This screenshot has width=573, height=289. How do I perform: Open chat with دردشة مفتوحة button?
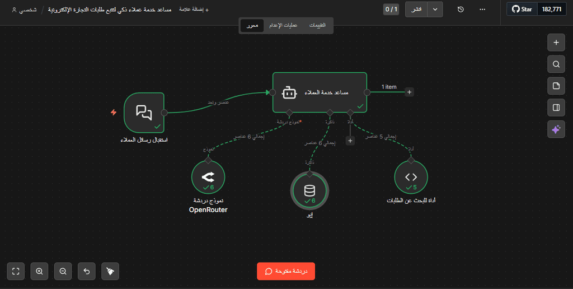(x=286, y=271)
